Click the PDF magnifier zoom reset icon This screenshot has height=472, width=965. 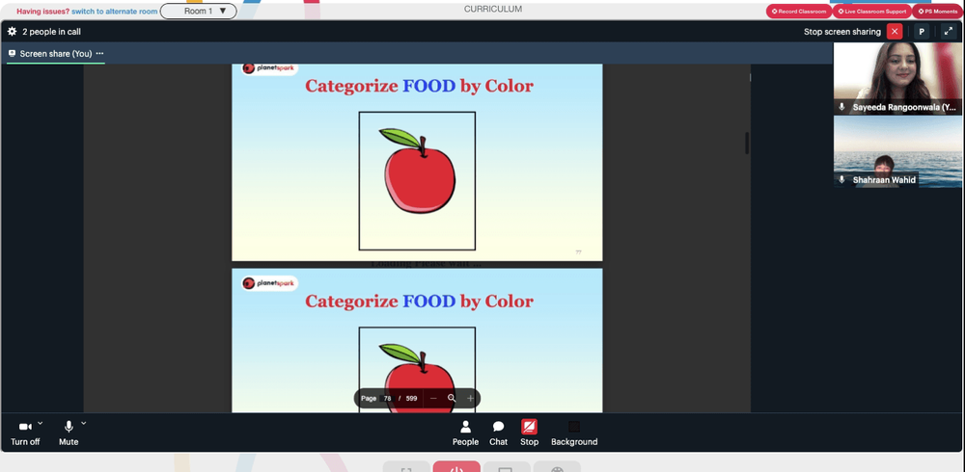pos(452,398)
